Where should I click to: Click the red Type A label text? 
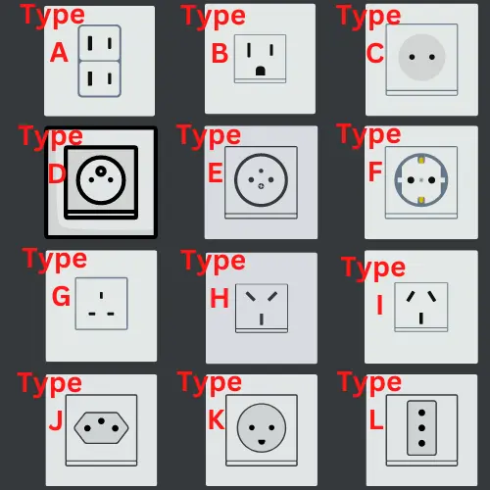[52, 32]
